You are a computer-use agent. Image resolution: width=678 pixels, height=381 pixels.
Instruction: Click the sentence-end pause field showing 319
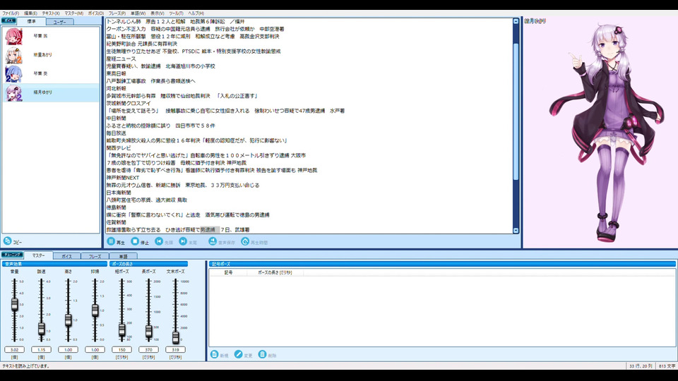pos(175,349)
